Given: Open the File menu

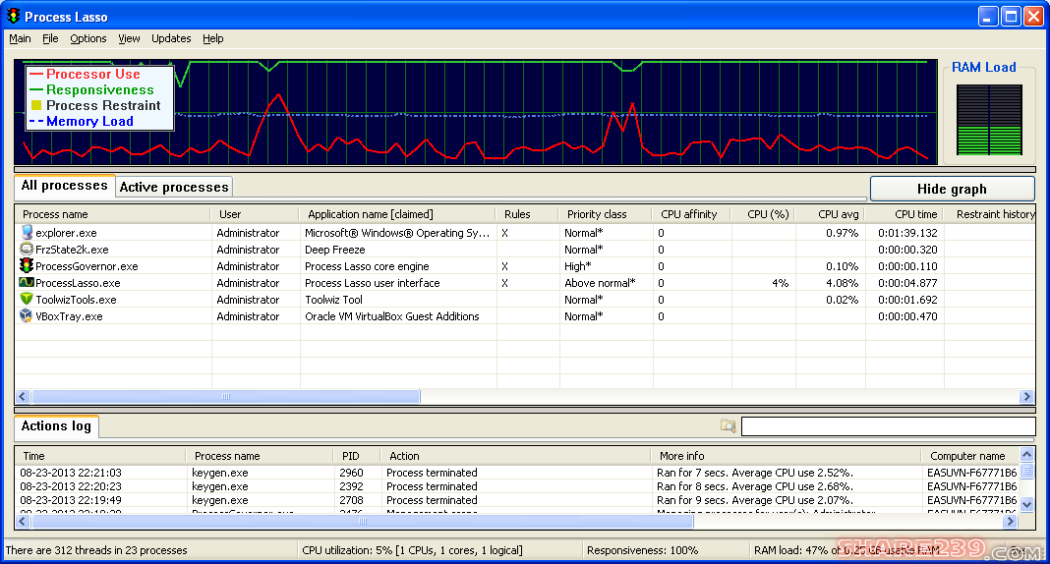Looking at the screenshot, I should point(50,38).
